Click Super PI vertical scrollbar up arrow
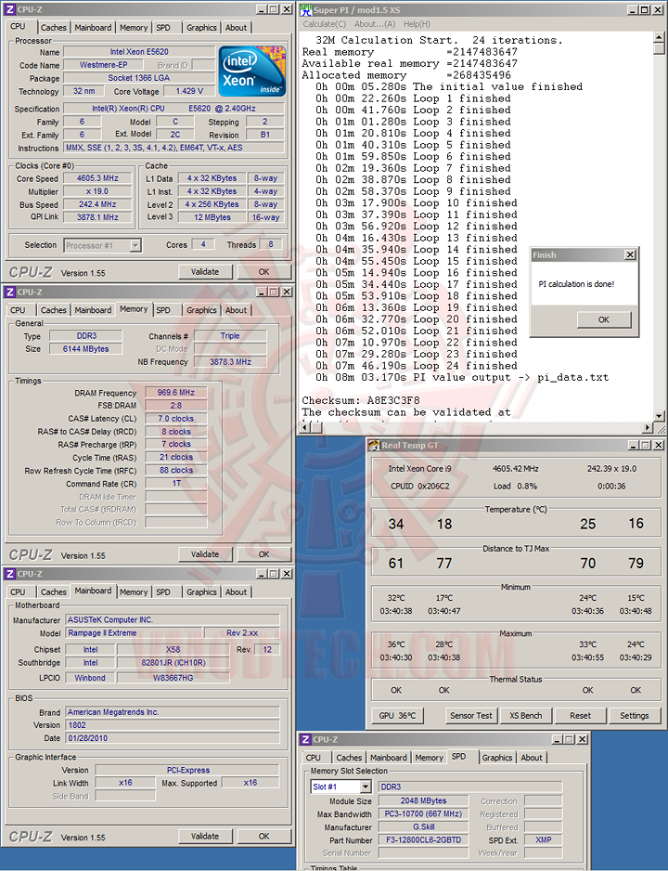Image resolution: width=668 pixels, height=871 pixels. pos(659,37)
